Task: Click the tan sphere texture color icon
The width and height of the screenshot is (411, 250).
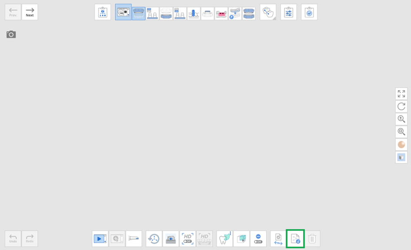Action: tap(401, 145)
